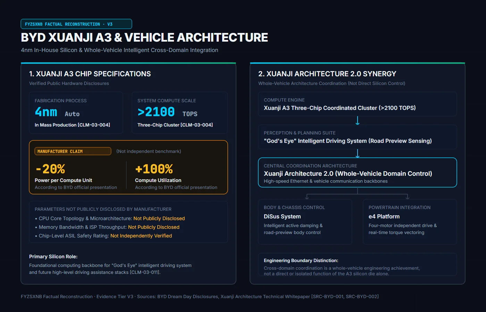The image size is (486, 312).
Task: Click 'PARAMETERS NOT PUBLICLY DISCLOSED BY MANUFACTURER' heading
Action: point(103,209)
